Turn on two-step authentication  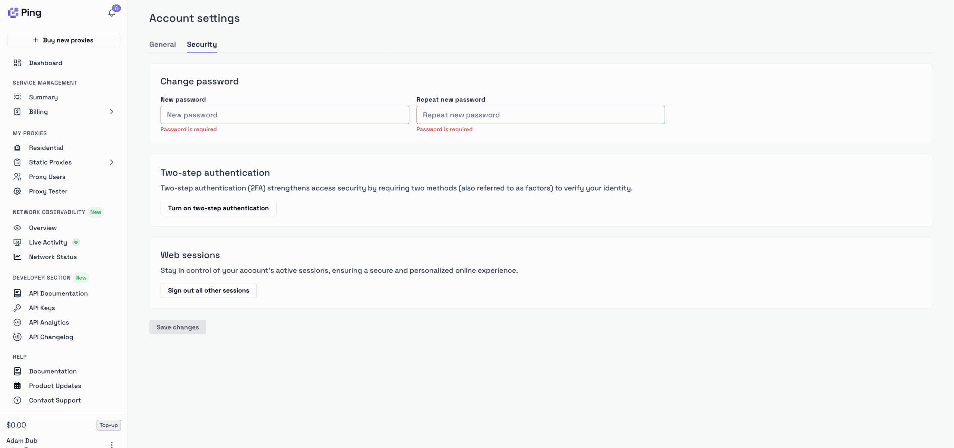(x=218, y=208)
